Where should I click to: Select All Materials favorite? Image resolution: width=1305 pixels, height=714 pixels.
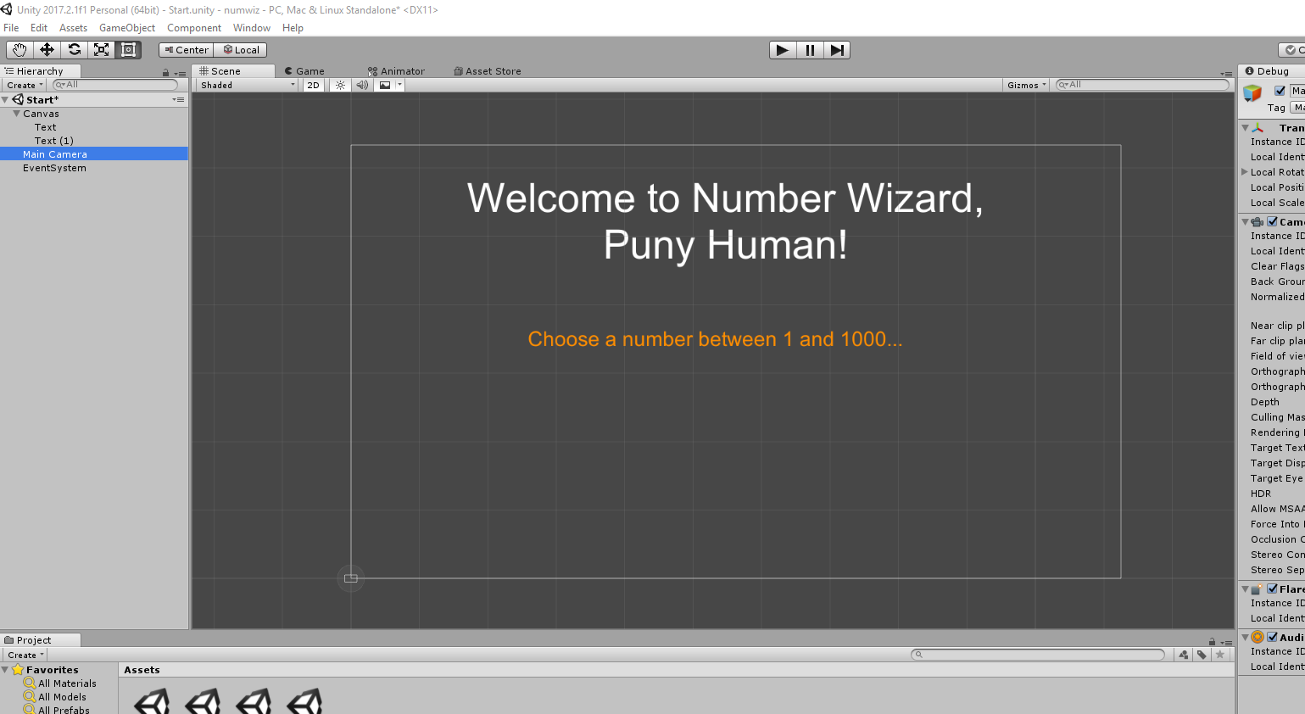[x=67, y=683]
